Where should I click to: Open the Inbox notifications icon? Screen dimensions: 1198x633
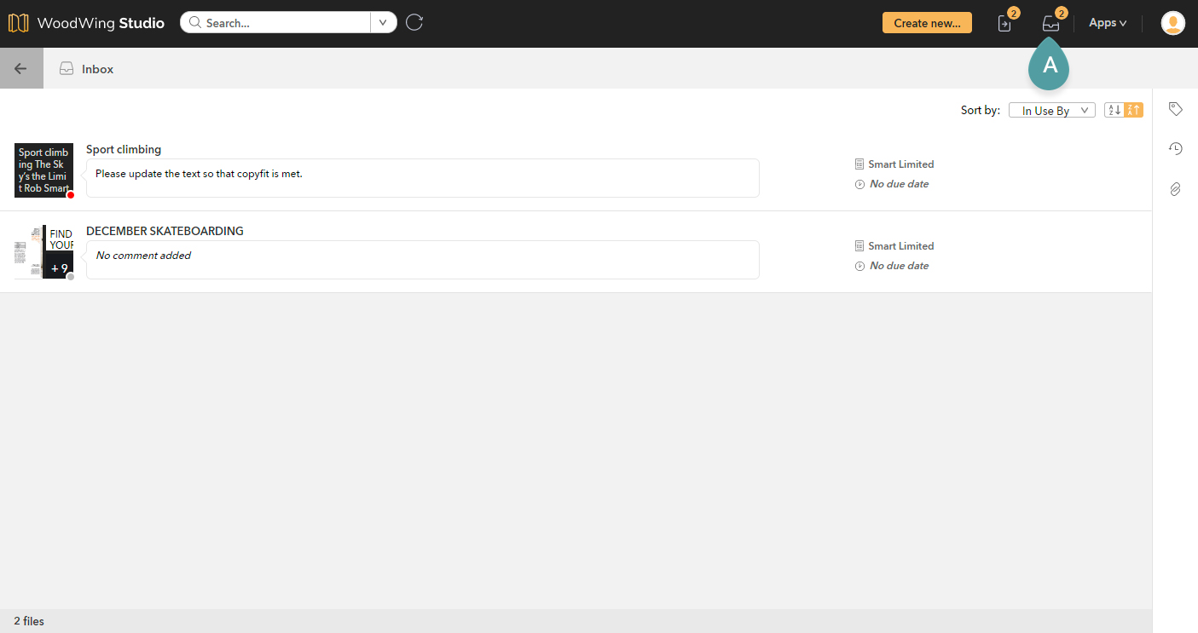[x=1050, y=23]
